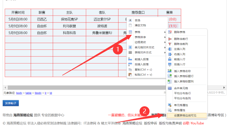Screen dimensions: 248x126
Task: Click the 删除表格 (delete table) icon
Action: coord(170,32)
